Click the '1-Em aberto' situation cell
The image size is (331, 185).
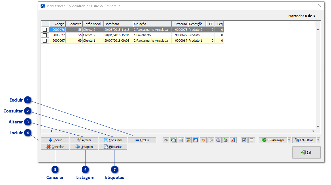pos(152,35)
